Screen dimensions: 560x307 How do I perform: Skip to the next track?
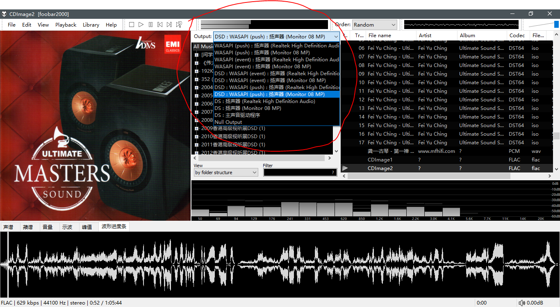tap(169, 25)
